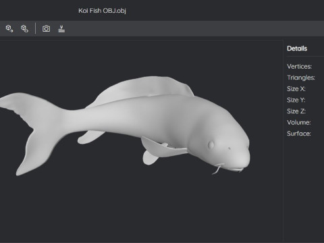Select the Size X: label
This screenshot has height=243, width=324.
point(296,88)
